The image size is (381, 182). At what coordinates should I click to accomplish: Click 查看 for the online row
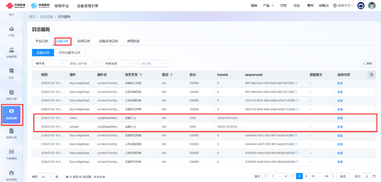tap(340, 118)
